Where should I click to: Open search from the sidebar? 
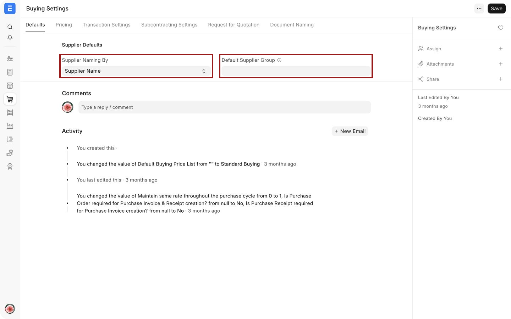click(x=10, y=27)
